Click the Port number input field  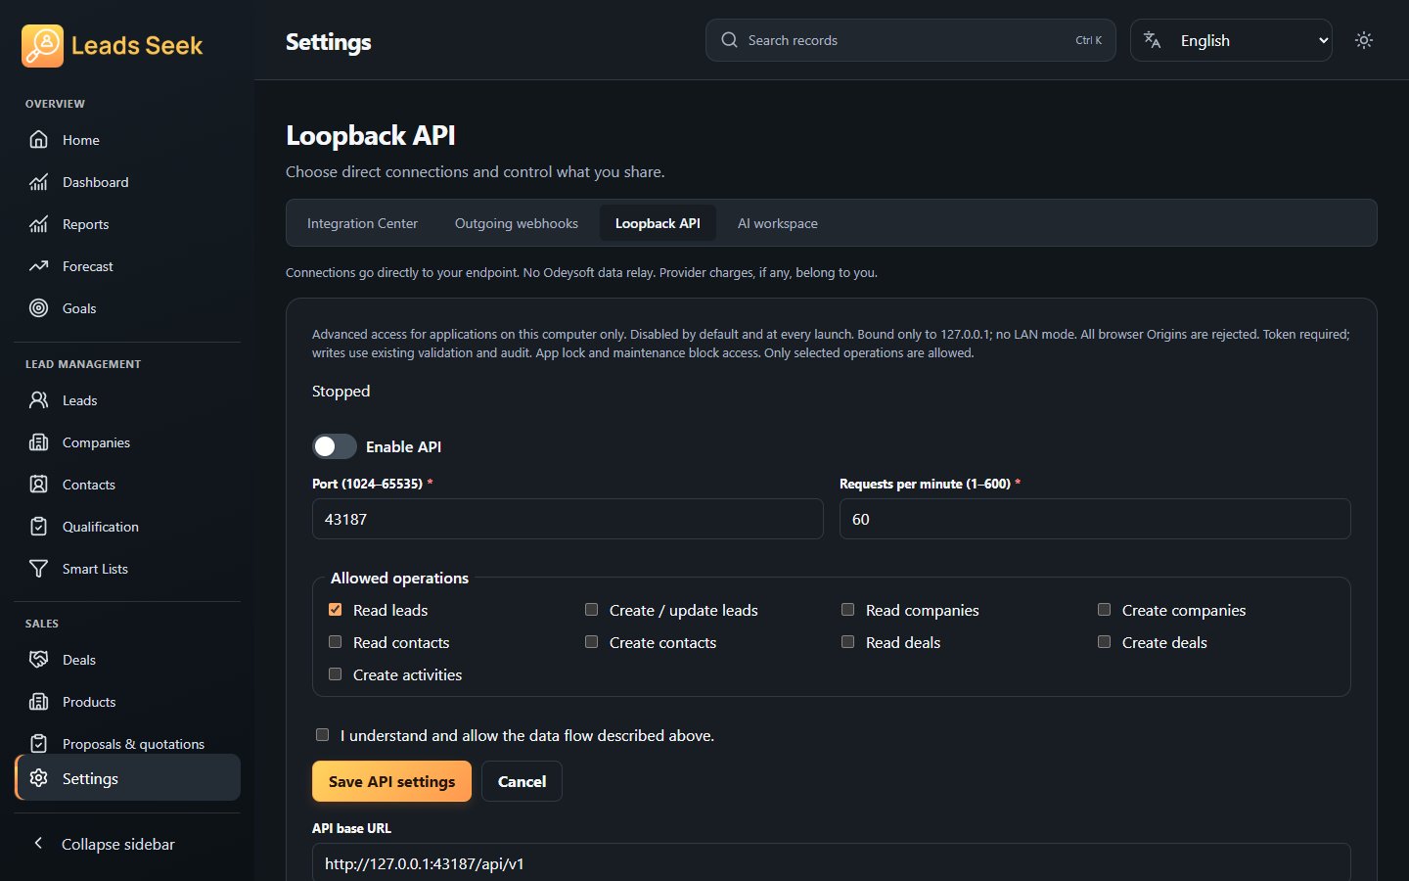click(x=568, y=519)
